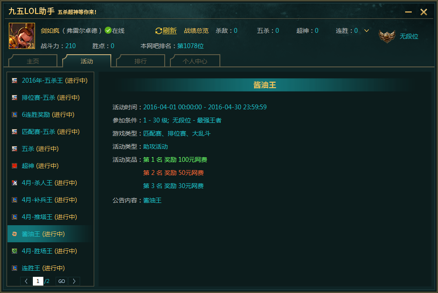Click the 第 2 名 奖励 50元网费 prize
This screenshot has width=438, height=293.
point(173,173)
